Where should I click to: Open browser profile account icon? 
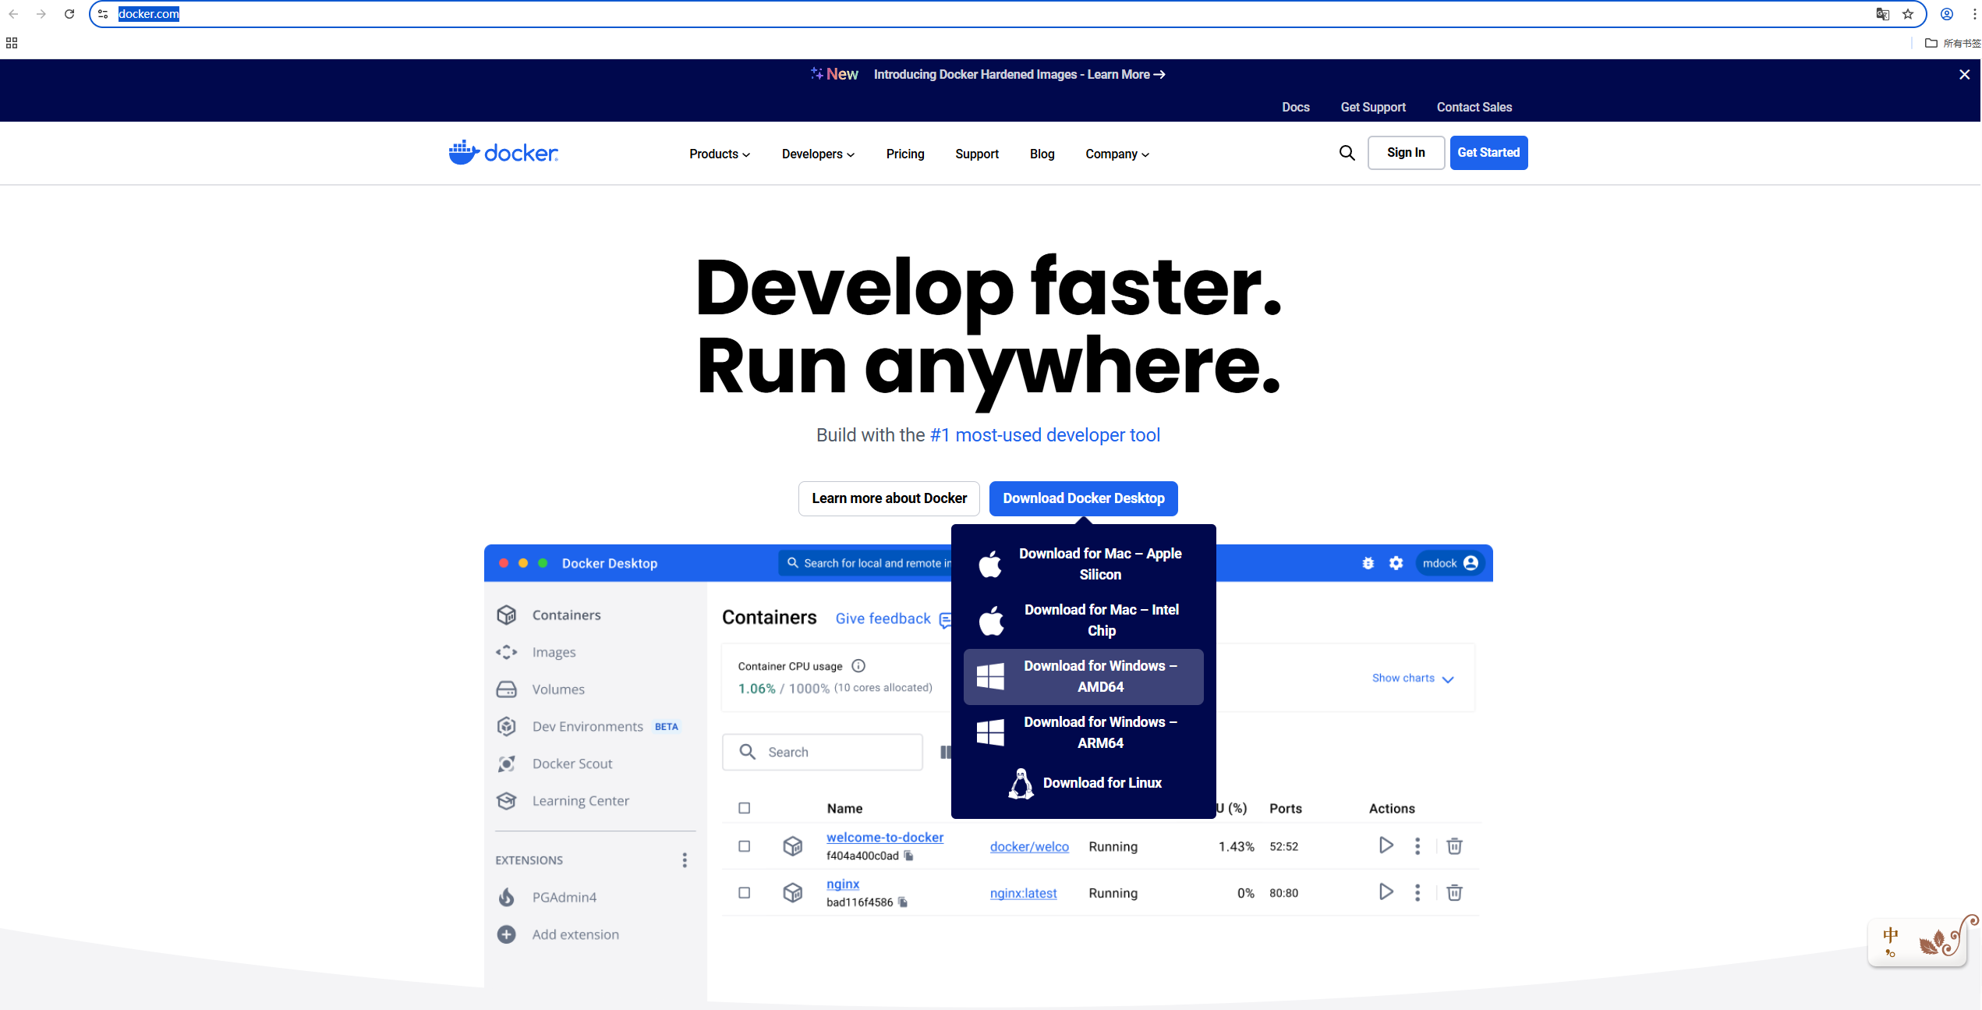pyautogui.click(x=1947, y=14)
